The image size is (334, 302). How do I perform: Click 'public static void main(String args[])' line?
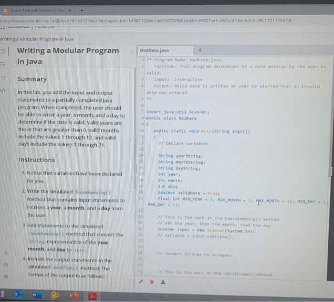point(201,131)
